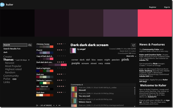Viewport: 173px width, 108px height.
Task: Click the comments scrollbar thumb
Action: point(135,91)
